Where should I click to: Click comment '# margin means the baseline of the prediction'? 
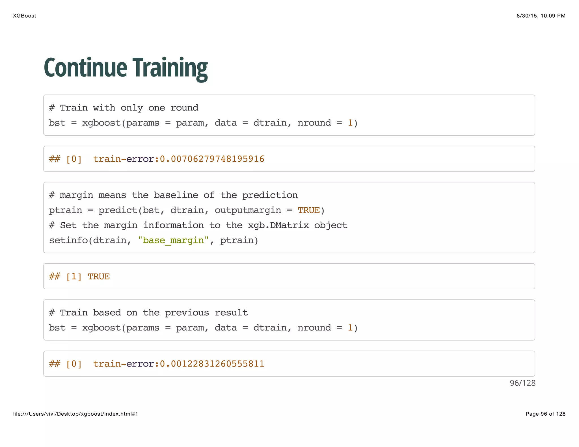(x=173, y=195)
